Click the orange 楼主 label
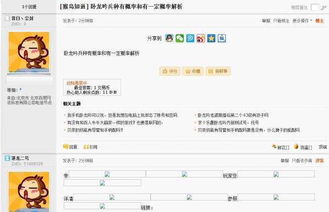 320,21
